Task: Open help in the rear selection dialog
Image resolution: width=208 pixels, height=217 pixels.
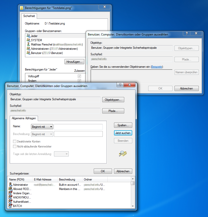Action: (x=187, y=33)
